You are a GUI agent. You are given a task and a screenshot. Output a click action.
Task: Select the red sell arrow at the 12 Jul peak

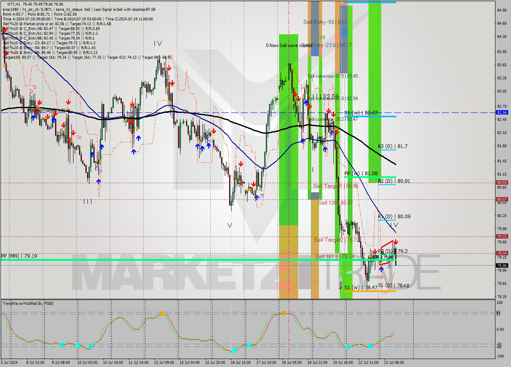click(x=169, y=69)
